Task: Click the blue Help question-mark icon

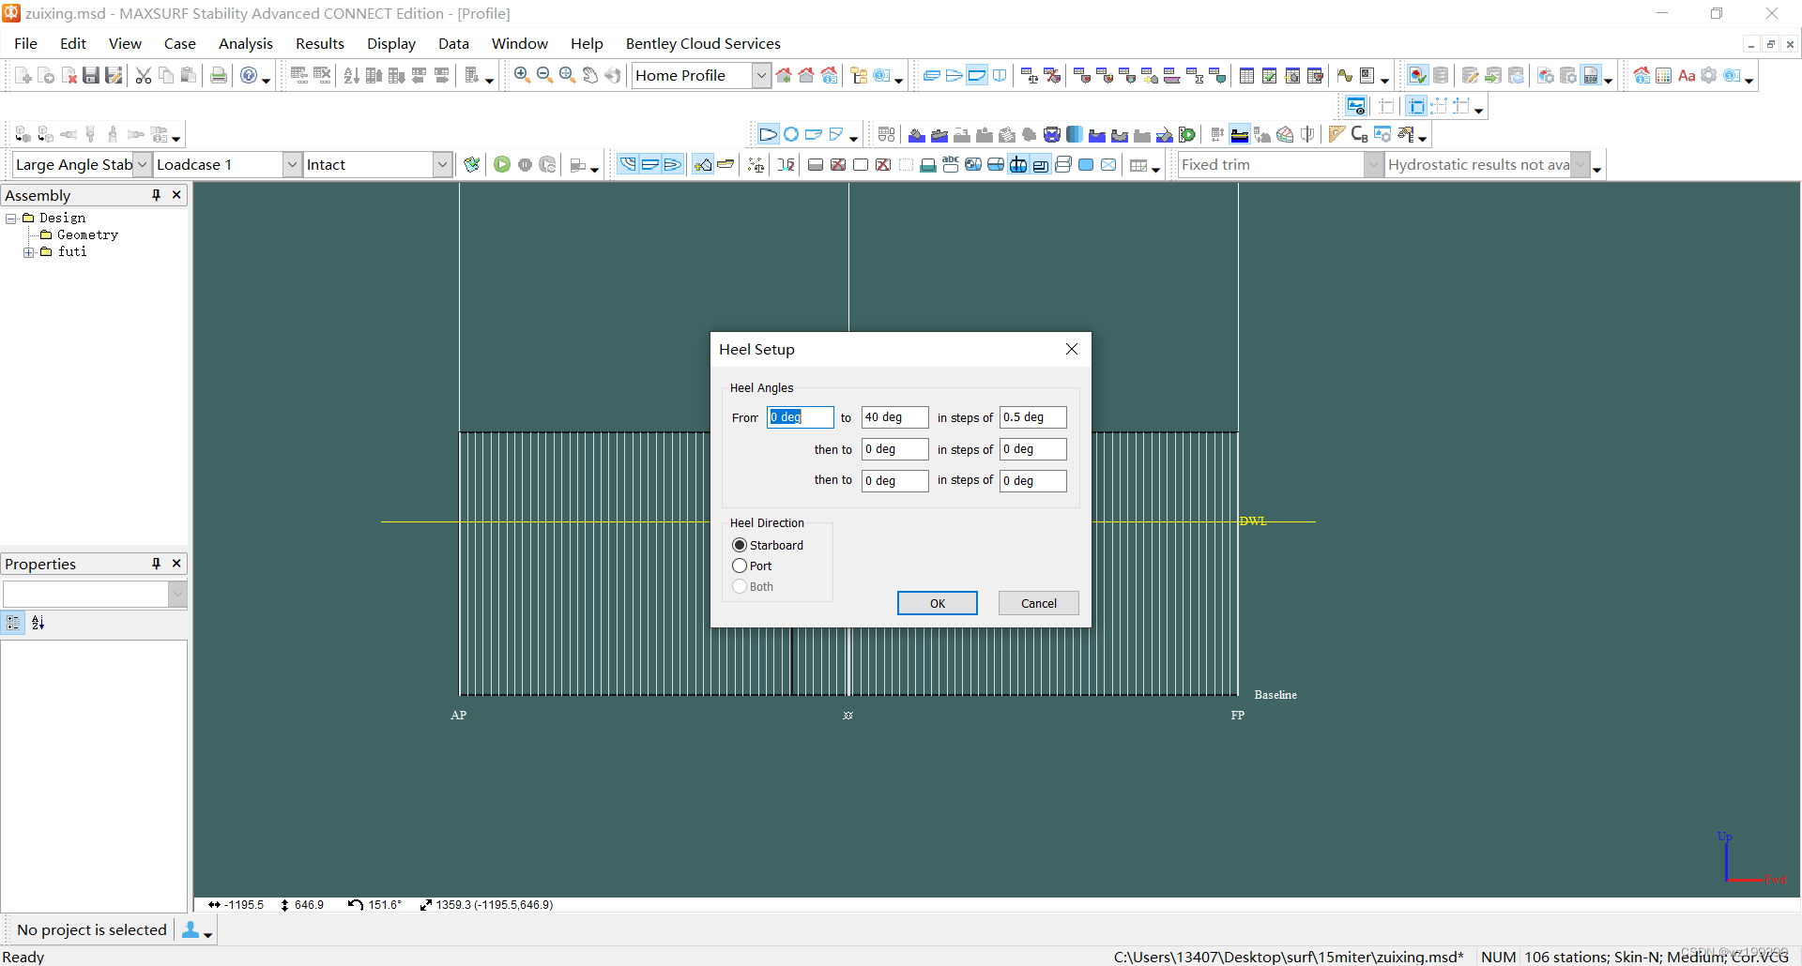Action: tap(249, 76)
